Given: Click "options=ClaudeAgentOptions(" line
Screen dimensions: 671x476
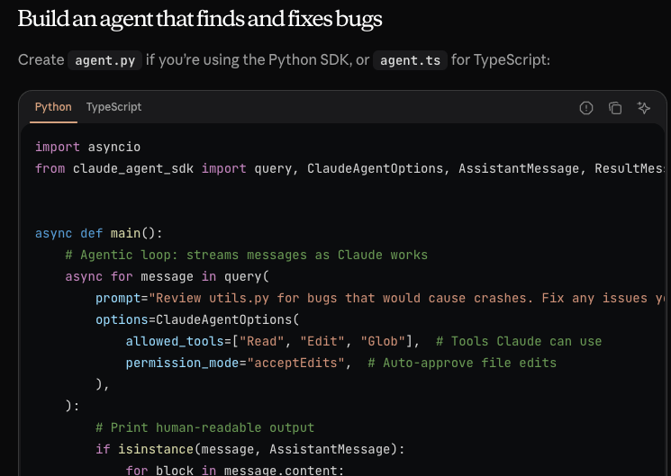Looking at the screenshot, I should coord(197,320).
